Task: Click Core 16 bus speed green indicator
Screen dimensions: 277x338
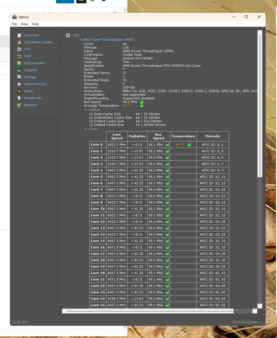Action: point(167,247)
